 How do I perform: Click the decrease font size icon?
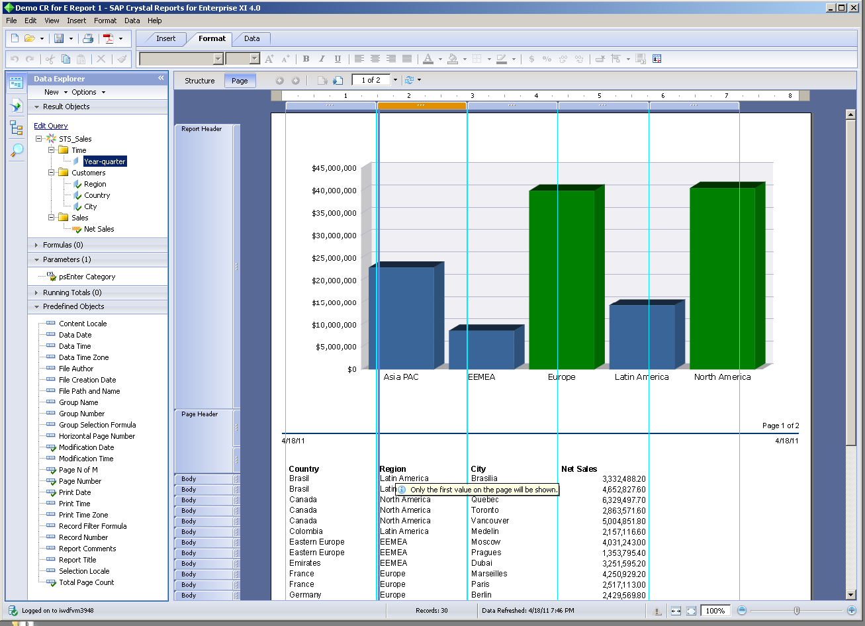point(287,59)
